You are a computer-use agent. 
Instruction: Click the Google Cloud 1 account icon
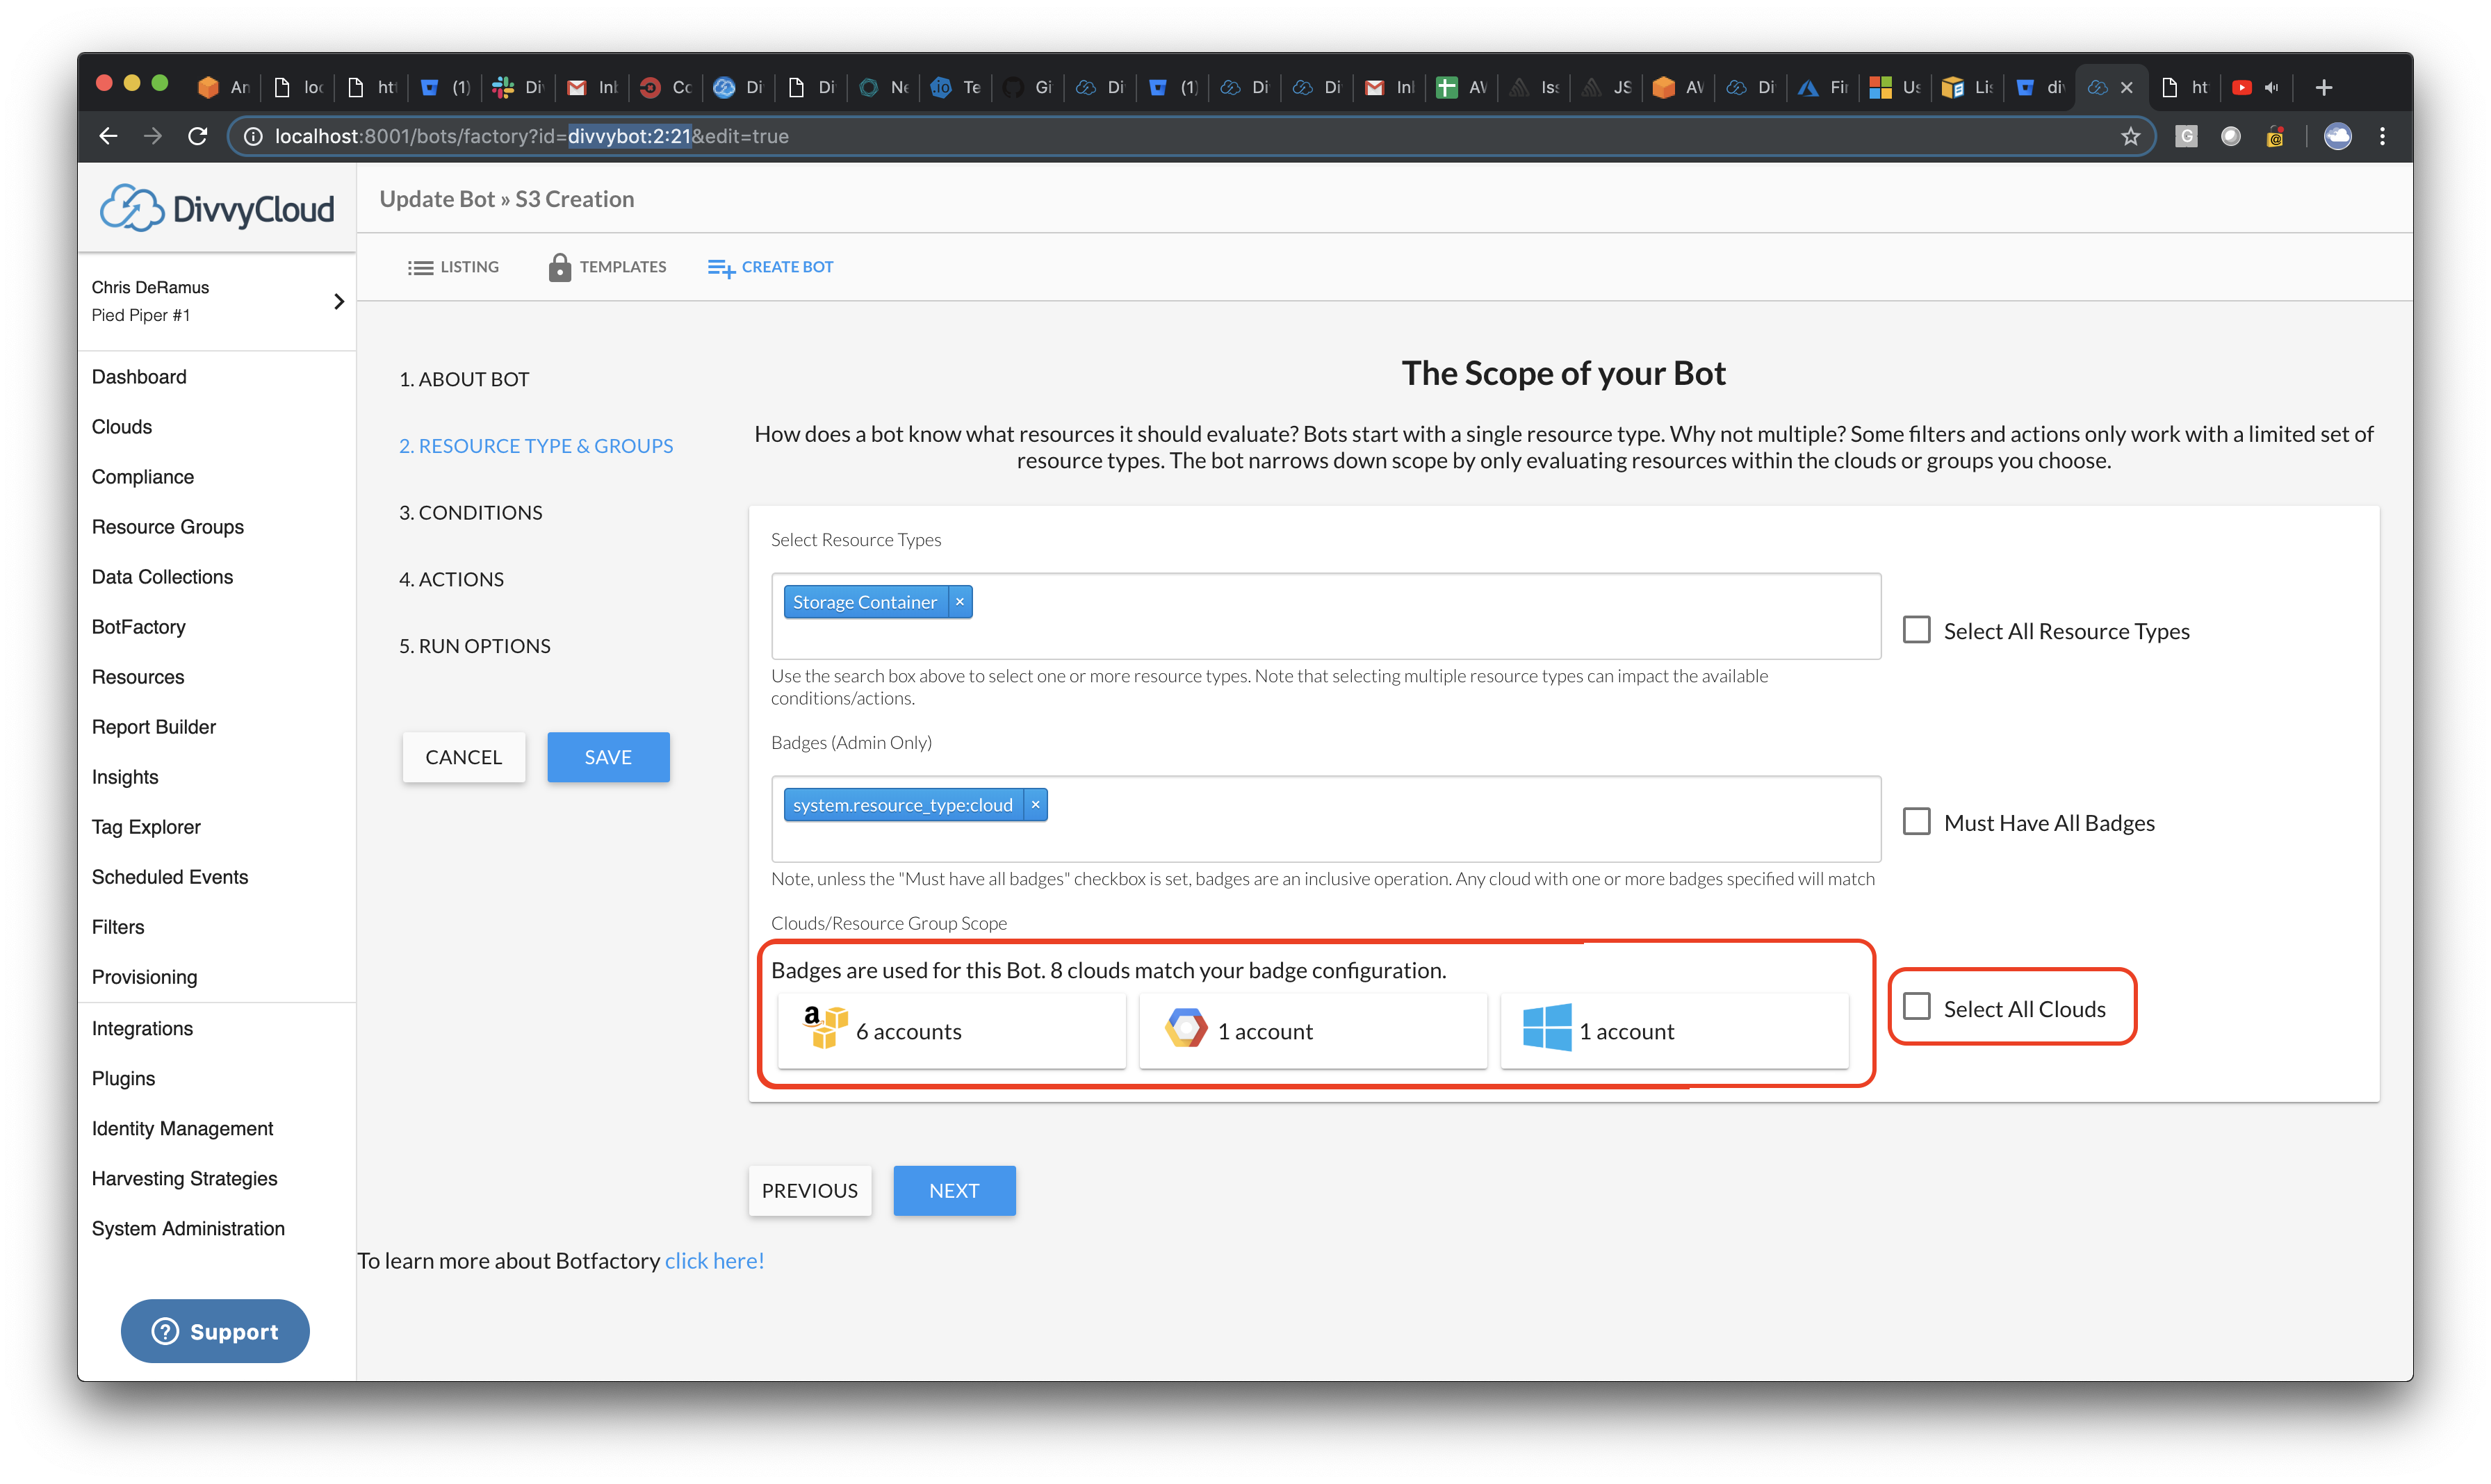click(1186, 1028)
